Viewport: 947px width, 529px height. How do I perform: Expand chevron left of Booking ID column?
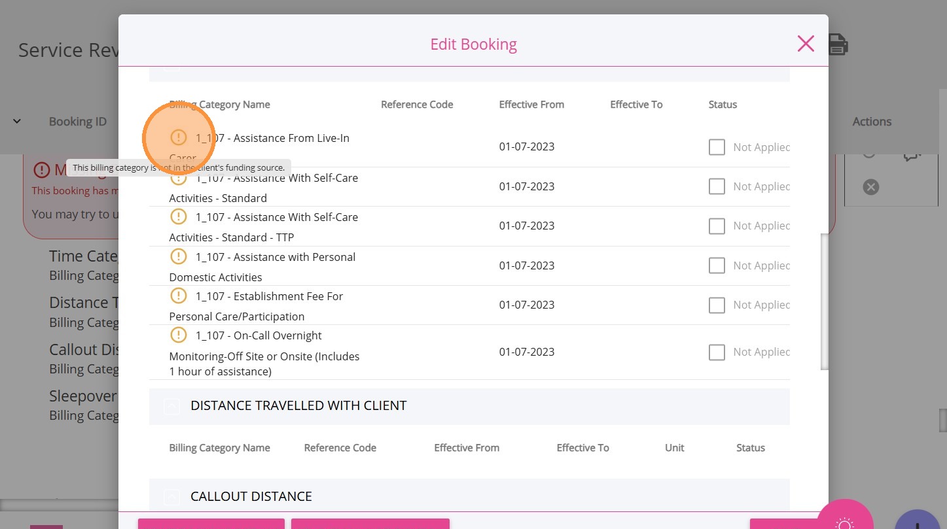17,121
